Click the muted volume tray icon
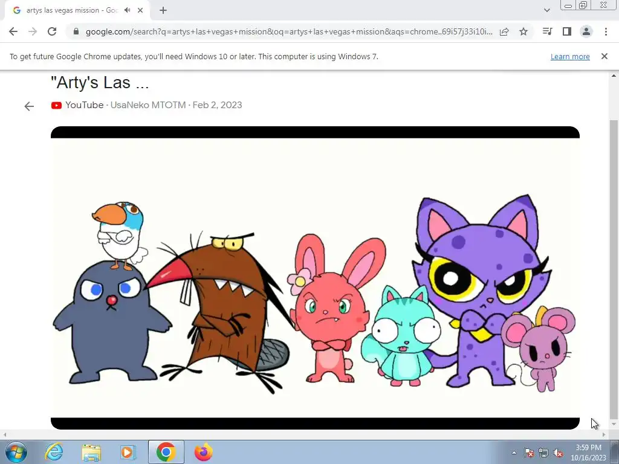This screenshot has width=619, height=464. click(x=558, y=453)
